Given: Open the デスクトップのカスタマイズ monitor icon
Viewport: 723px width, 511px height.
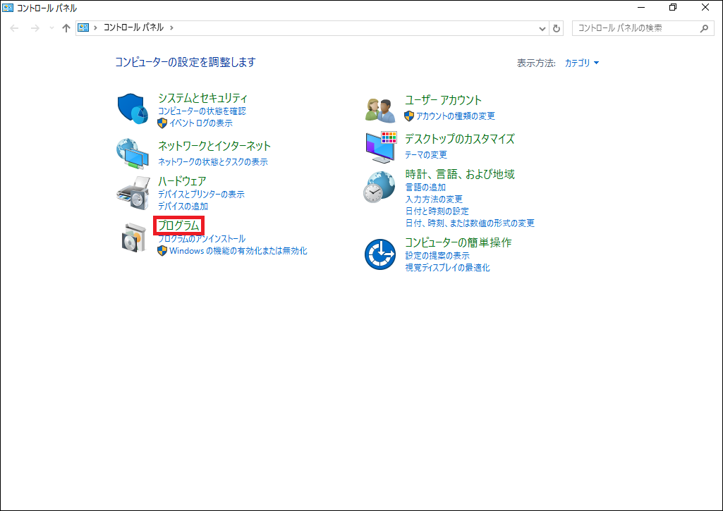Looking at the screenshot, I should [x=382, y=147].
